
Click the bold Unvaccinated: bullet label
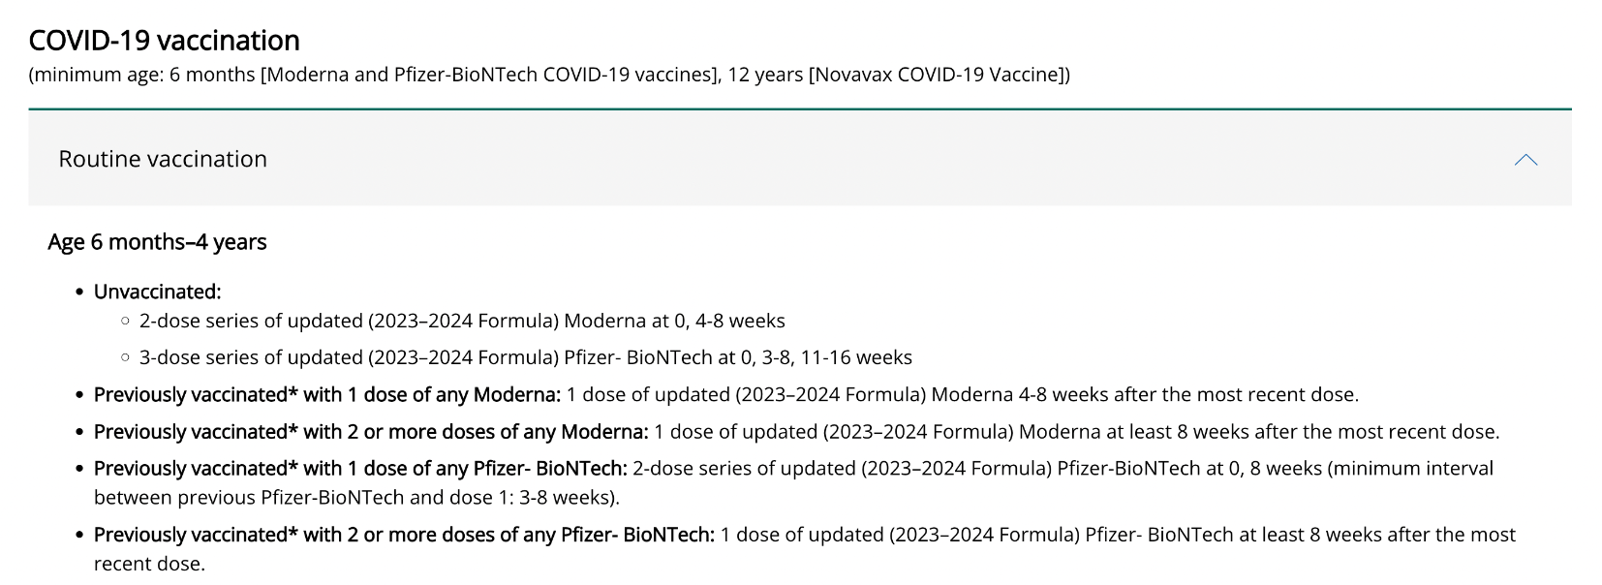coord(157,292)
